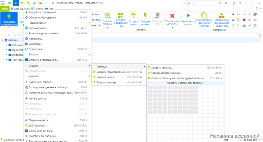Click the chain link icon in ribbon

255,20
